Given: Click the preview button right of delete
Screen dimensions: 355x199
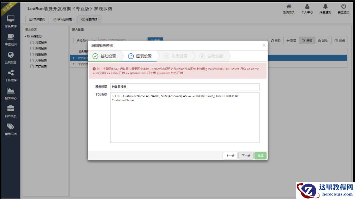Looking at the screenshot, I should click(339, 41).
